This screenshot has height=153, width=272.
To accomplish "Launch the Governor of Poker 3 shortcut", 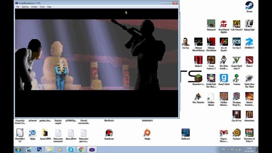I will [249, 136].
